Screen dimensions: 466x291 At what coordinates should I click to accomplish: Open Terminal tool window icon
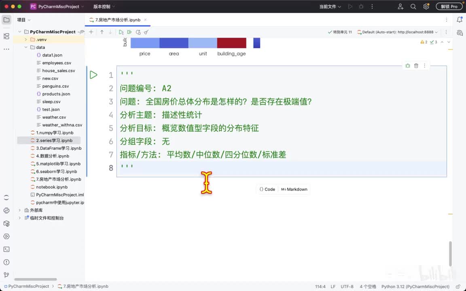6,249
